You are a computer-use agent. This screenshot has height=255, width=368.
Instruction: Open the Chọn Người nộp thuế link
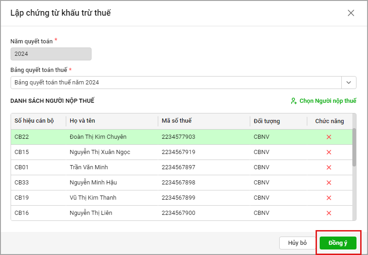[328, 101]
